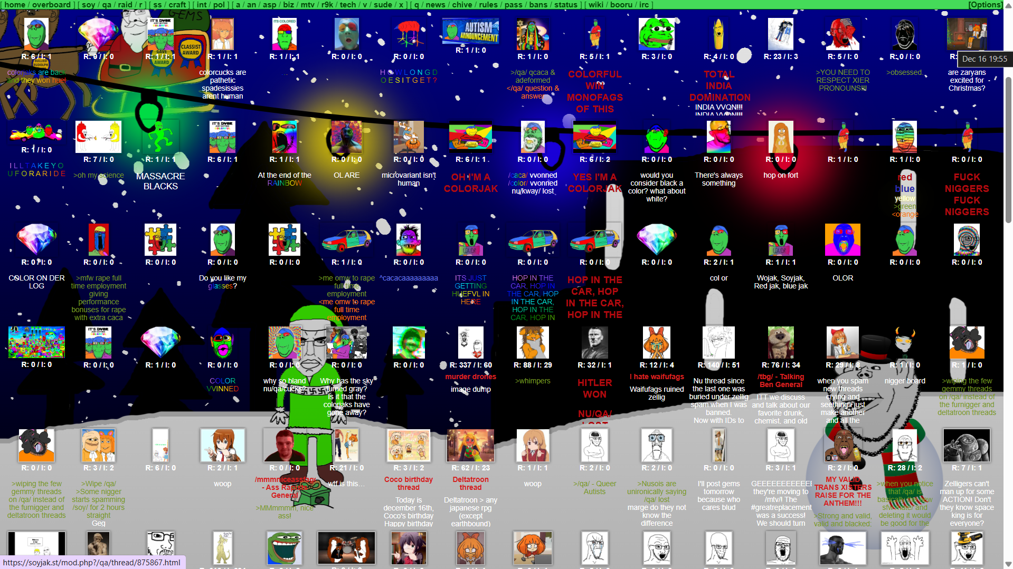The height and width of the screenshot is (569, 1013).
Task: Open the Talking Ben General thread thumbnail
Action: coord(780,342)
